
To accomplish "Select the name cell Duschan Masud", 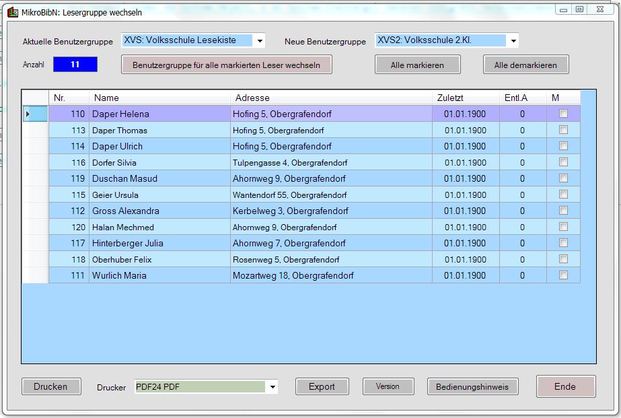I will click(159, 178).
